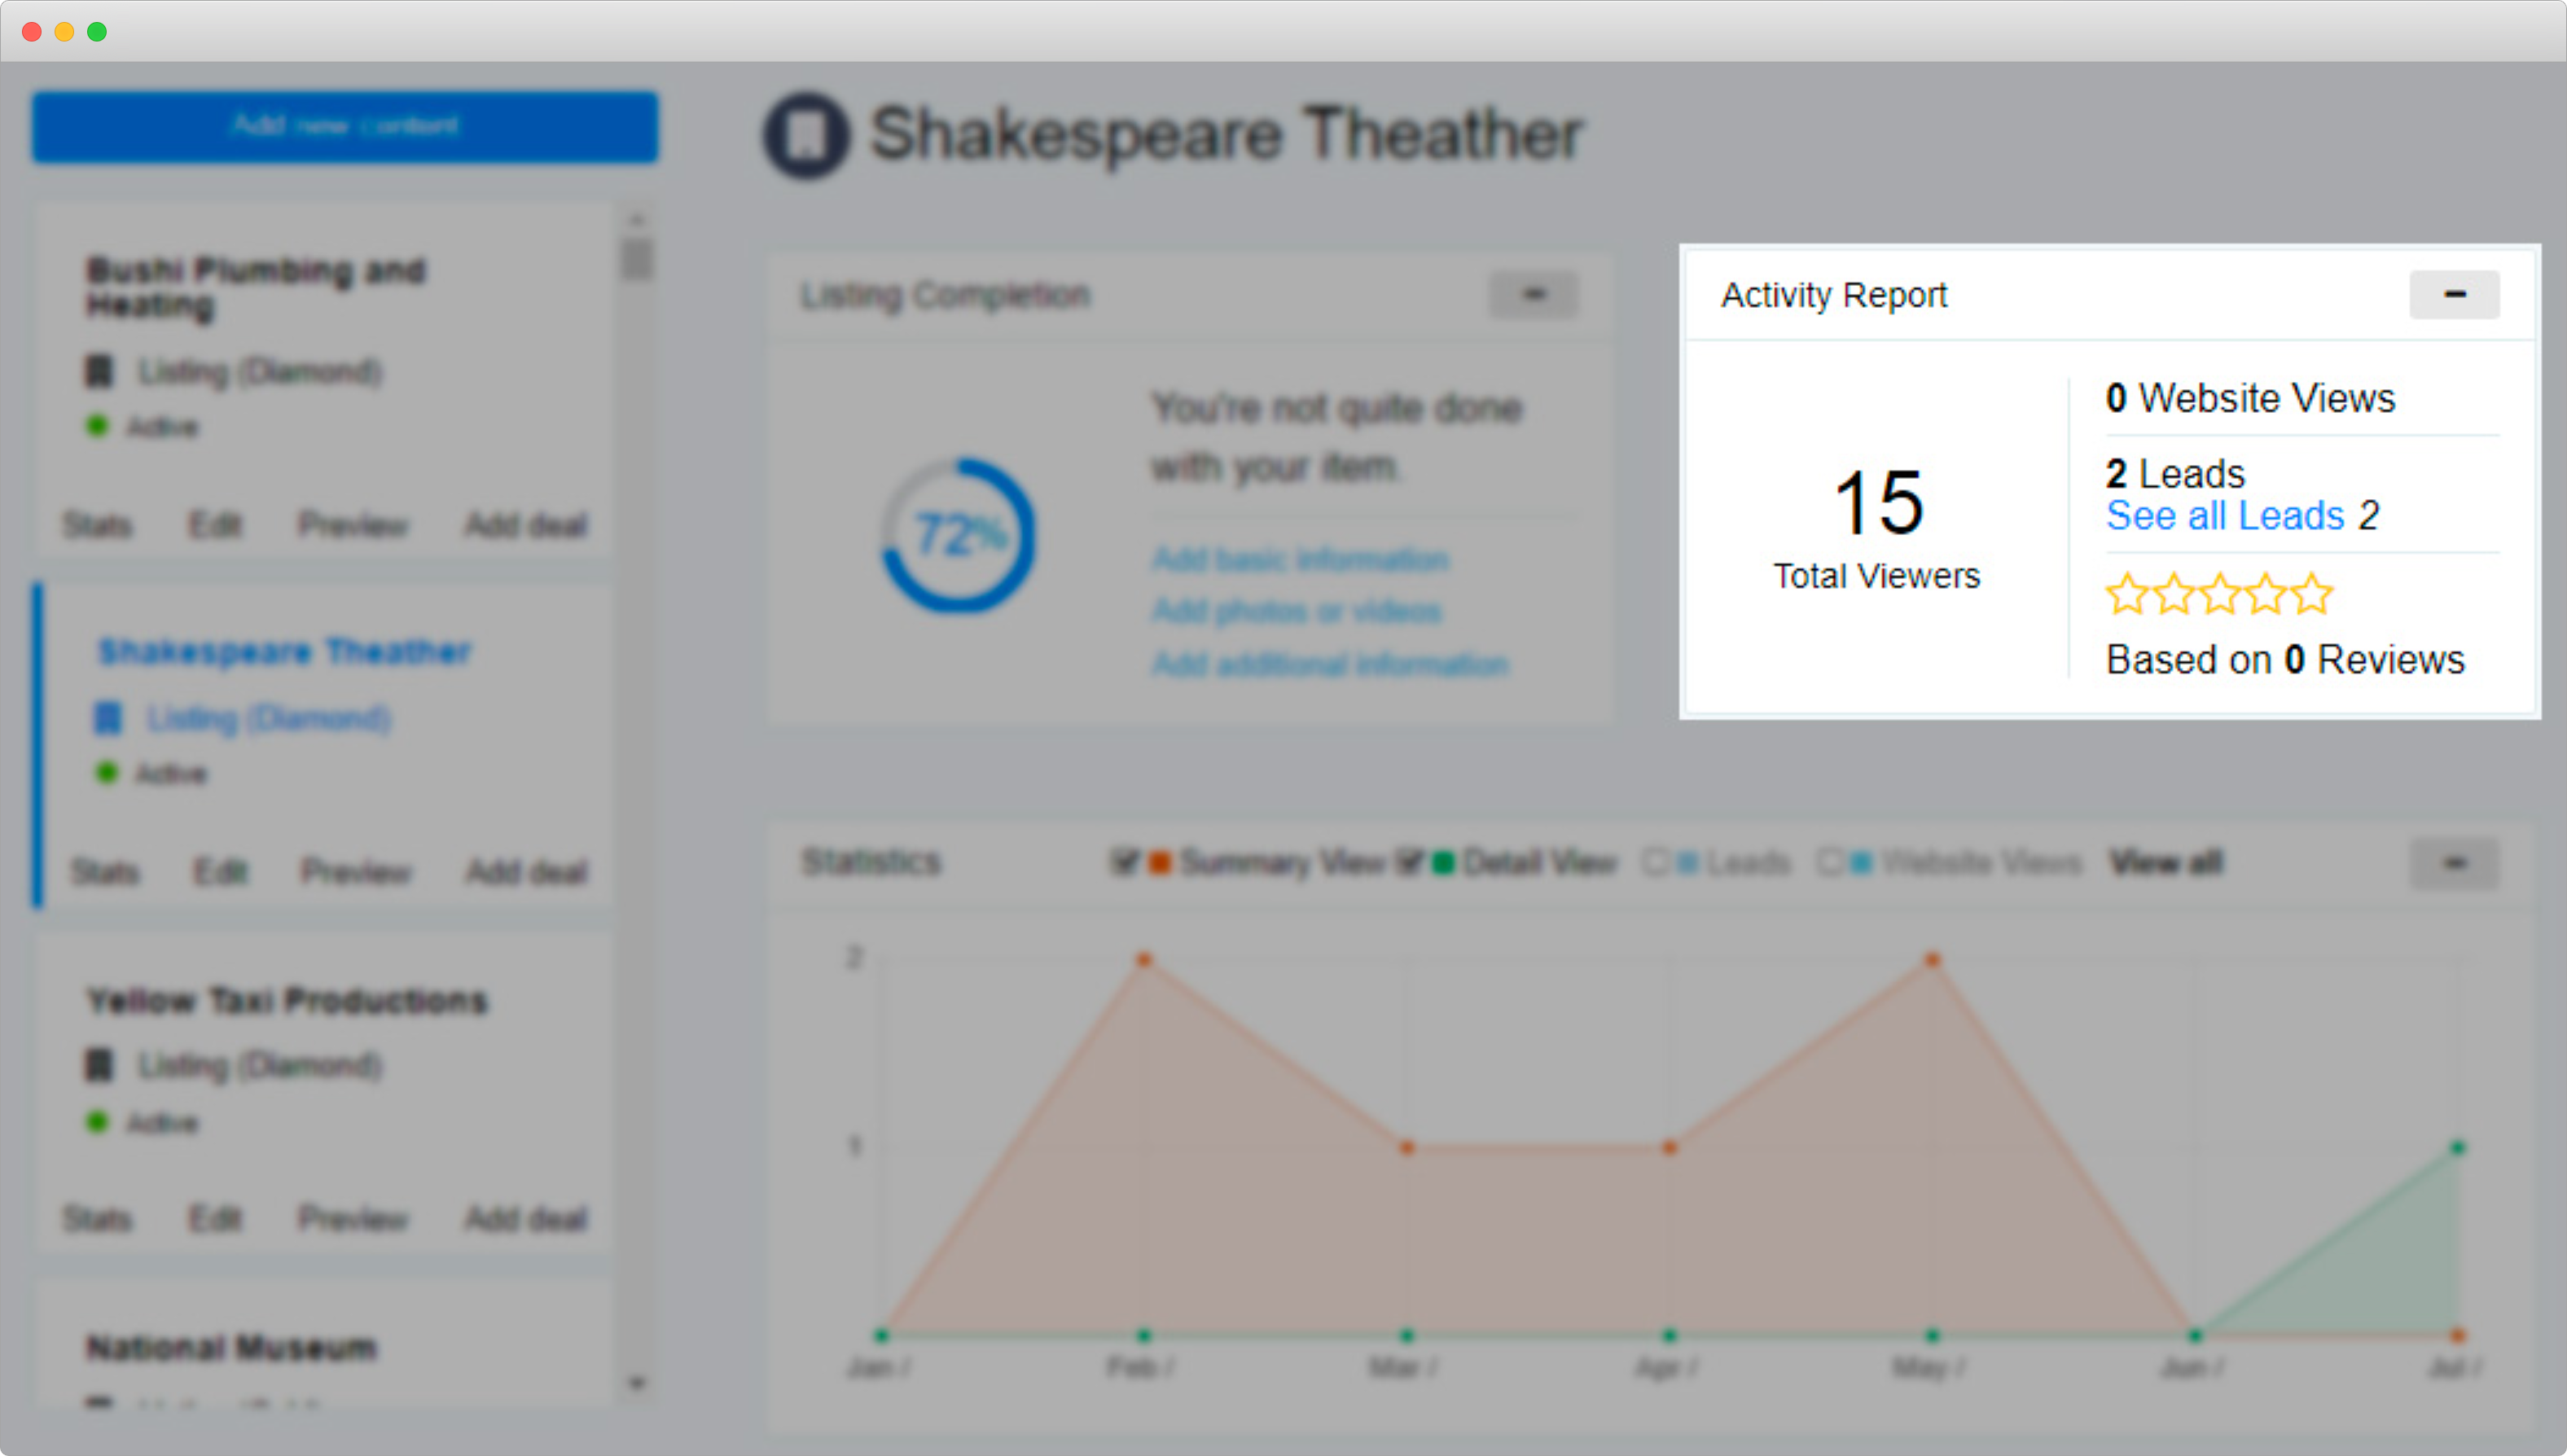
Task: Click the first review star
Action: [2127, 594]
